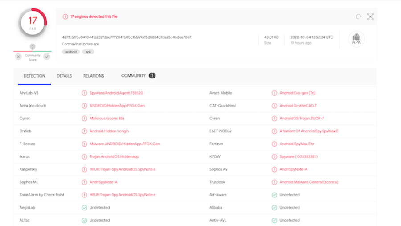The image size is (401, 226).
Task: Click the COMMUNITY count badge
Action: pyautogui.click(x=152, y=76)
